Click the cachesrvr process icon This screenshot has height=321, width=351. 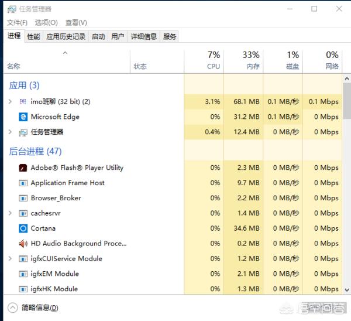23,213
